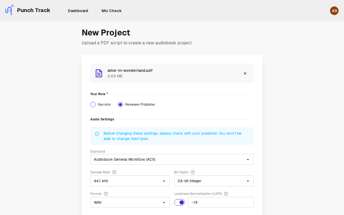344x215 pixels.
Task: Open the Bit Depth help tooltip icon
Action: click(193, 172)
